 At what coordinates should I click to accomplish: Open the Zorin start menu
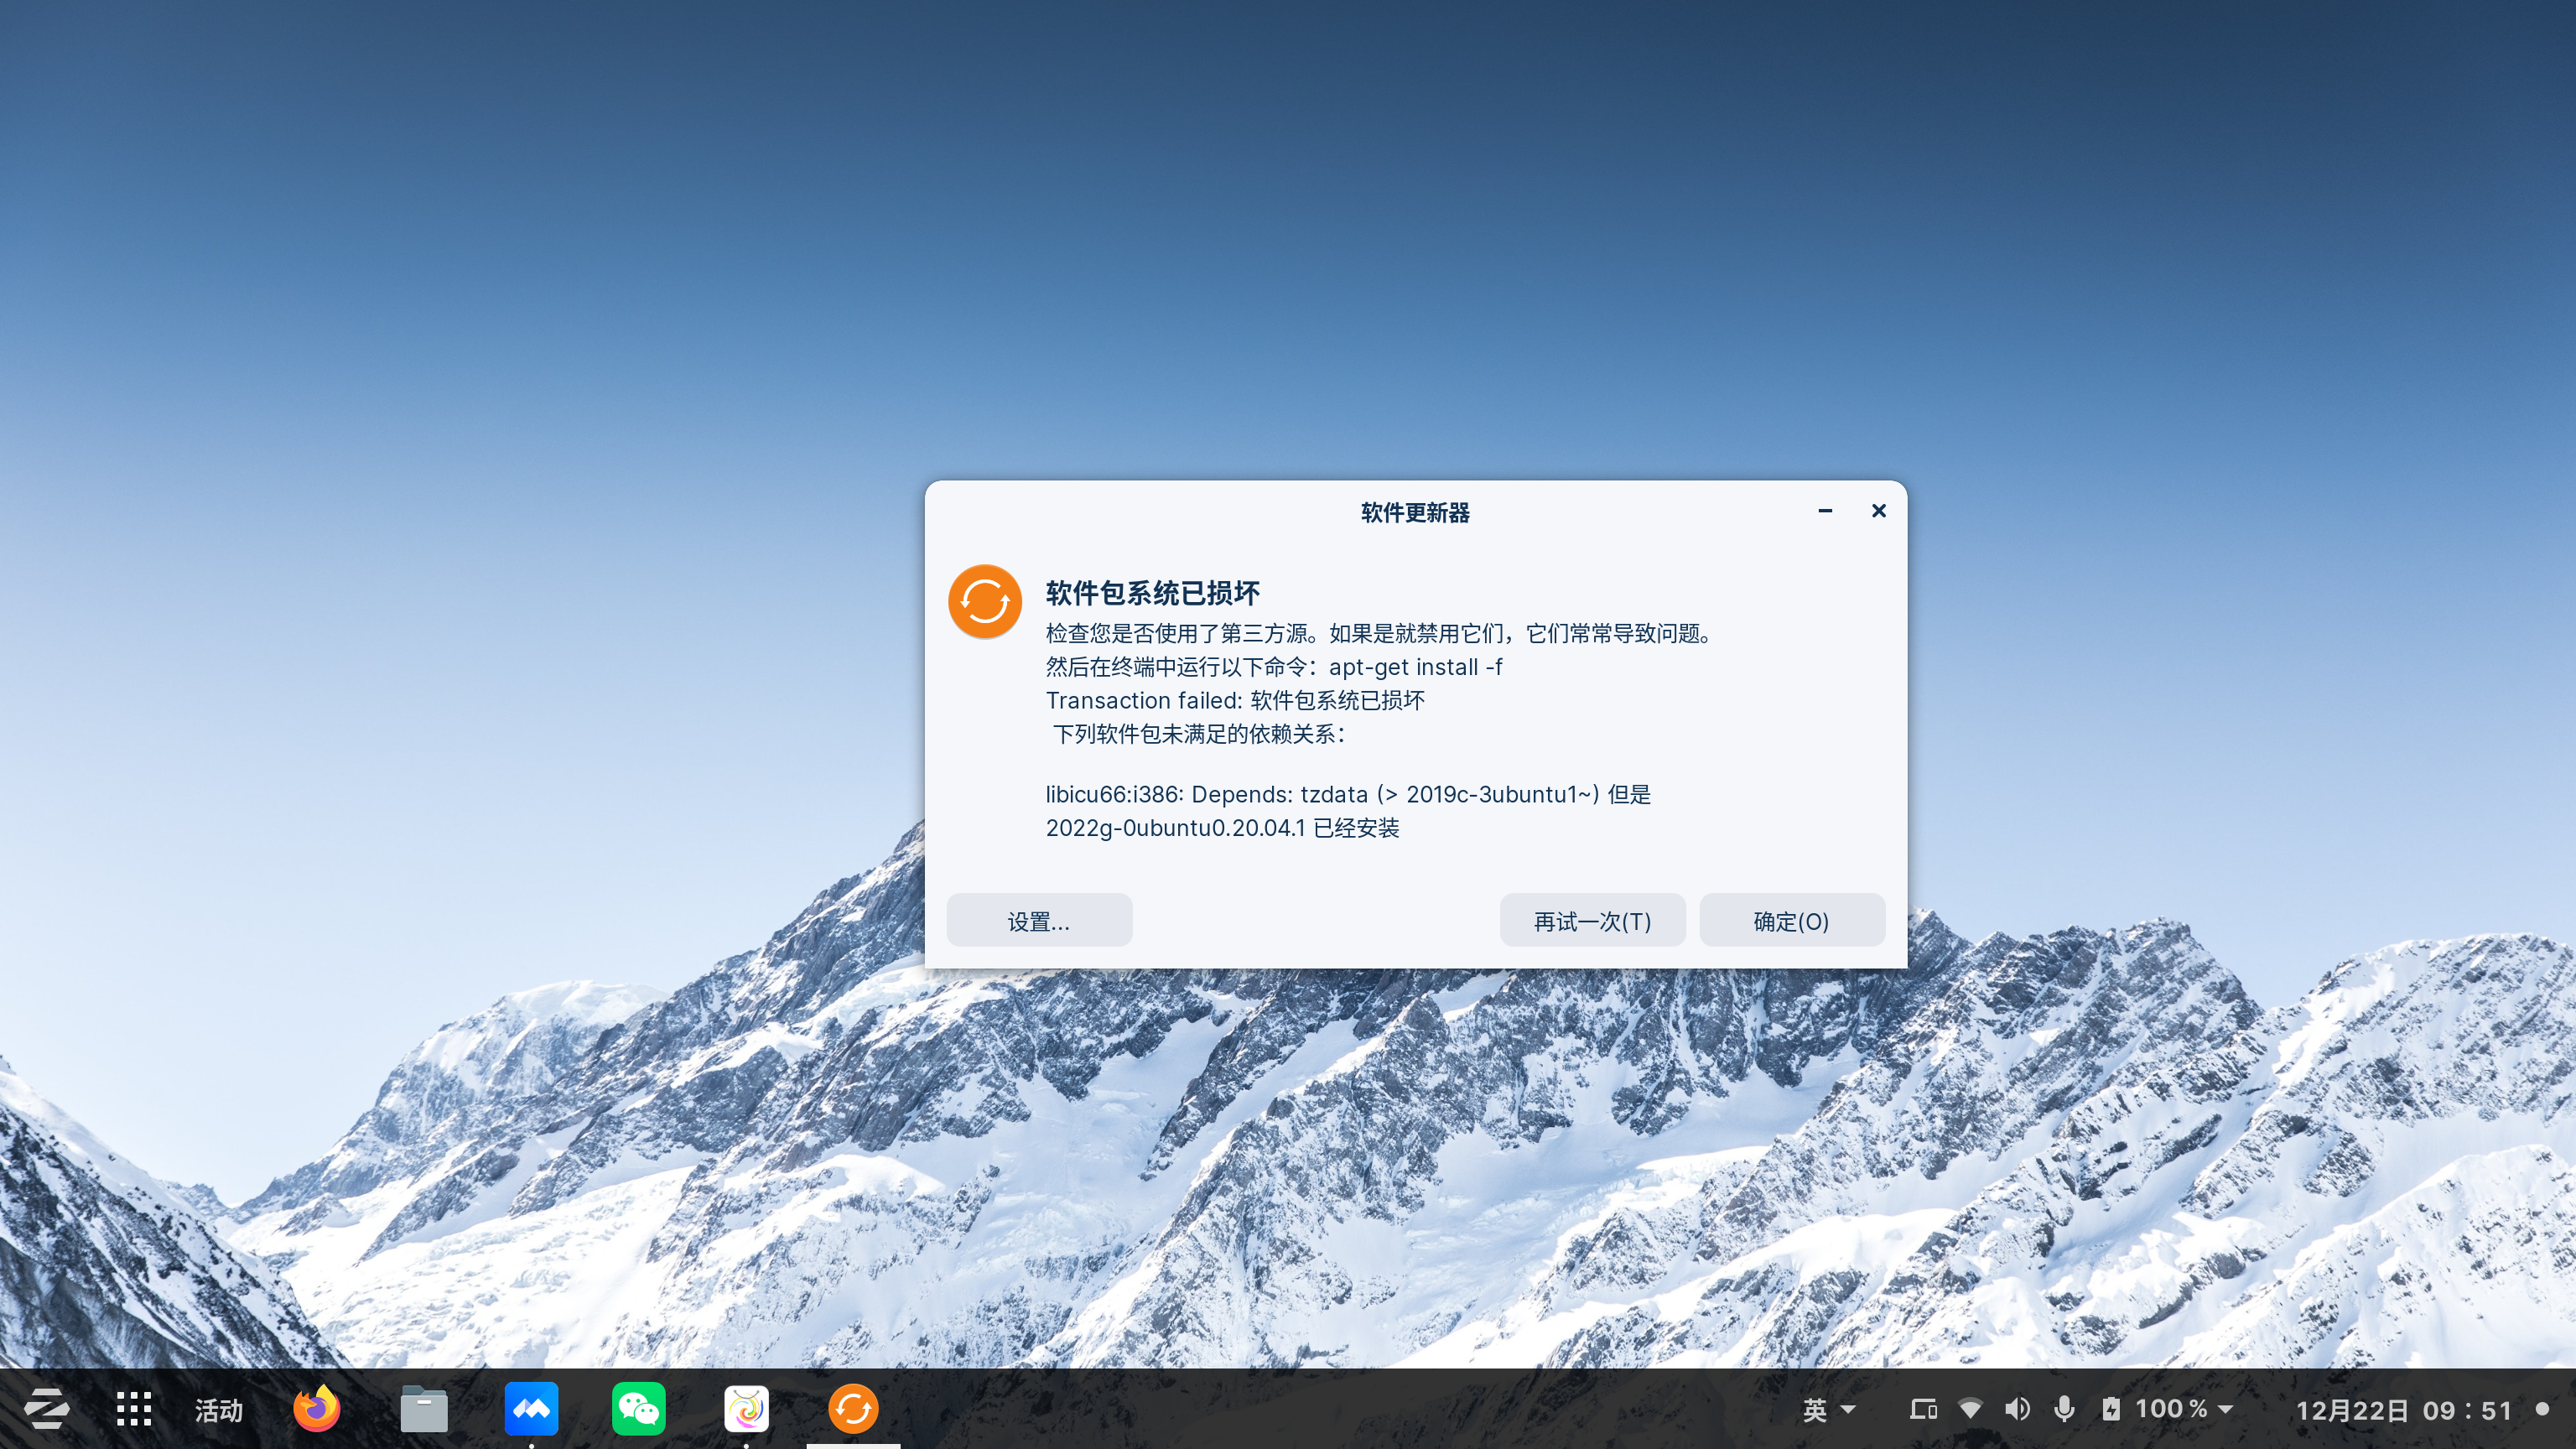(x=48, y=1409)
